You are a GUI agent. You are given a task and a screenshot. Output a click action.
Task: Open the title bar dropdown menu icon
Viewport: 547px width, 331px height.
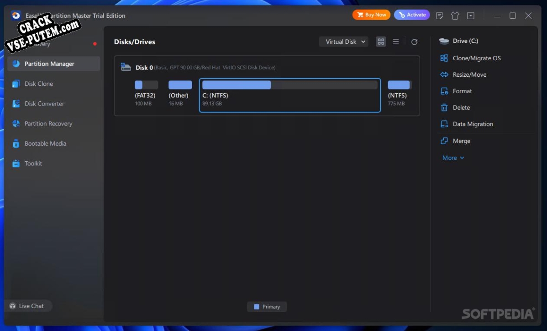tap(471, 16)
